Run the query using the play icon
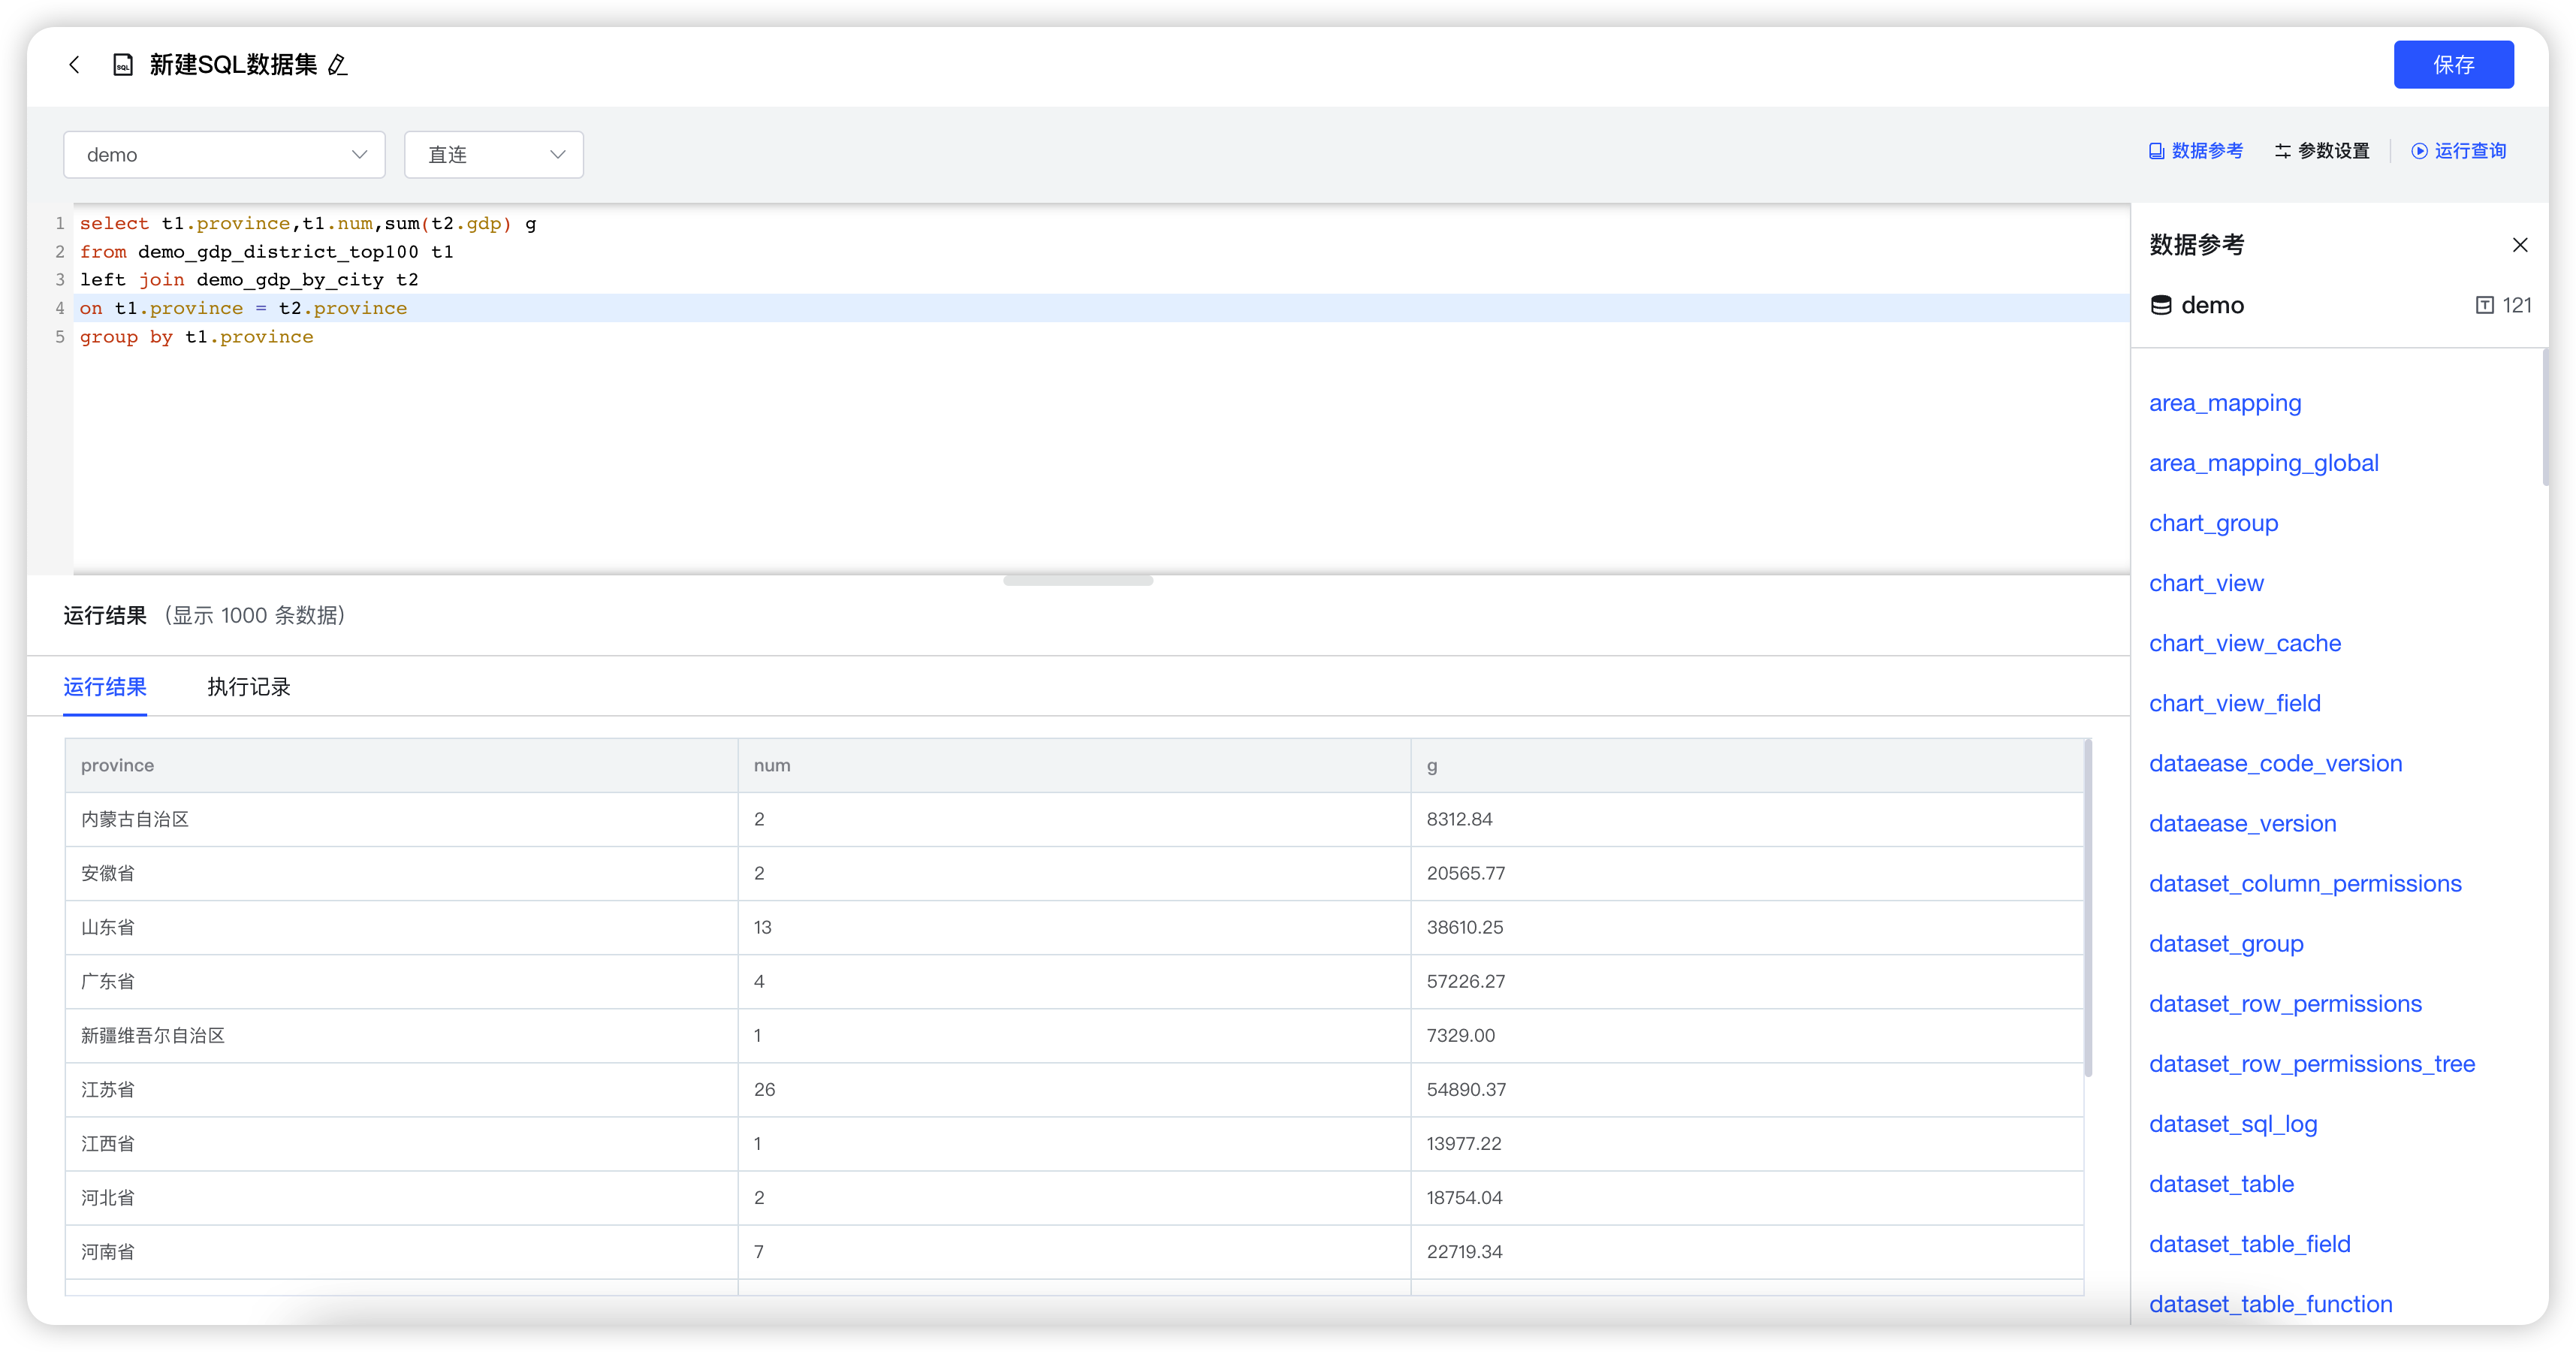 (x=2420, y=150)
